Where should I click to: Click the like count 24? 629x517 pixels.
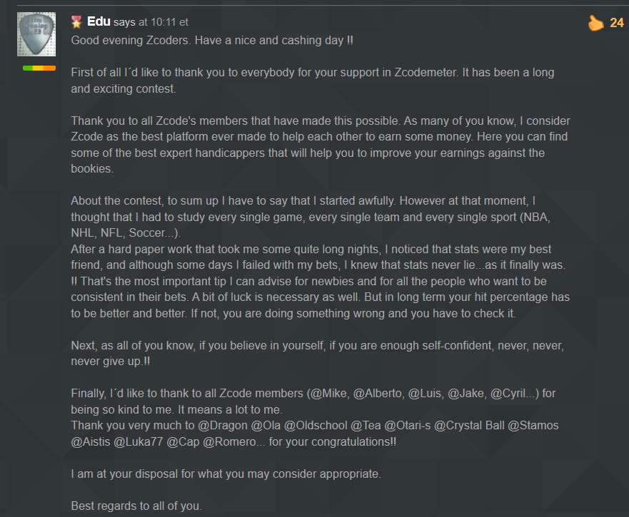pos(617,23)
